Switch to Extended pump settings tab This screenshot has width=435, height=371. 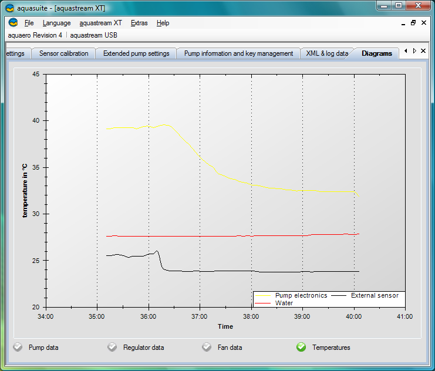click(136, 53)
